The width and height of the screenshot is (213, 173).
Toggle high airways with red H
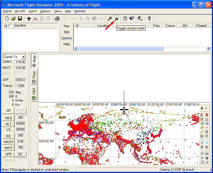point(207,115)
